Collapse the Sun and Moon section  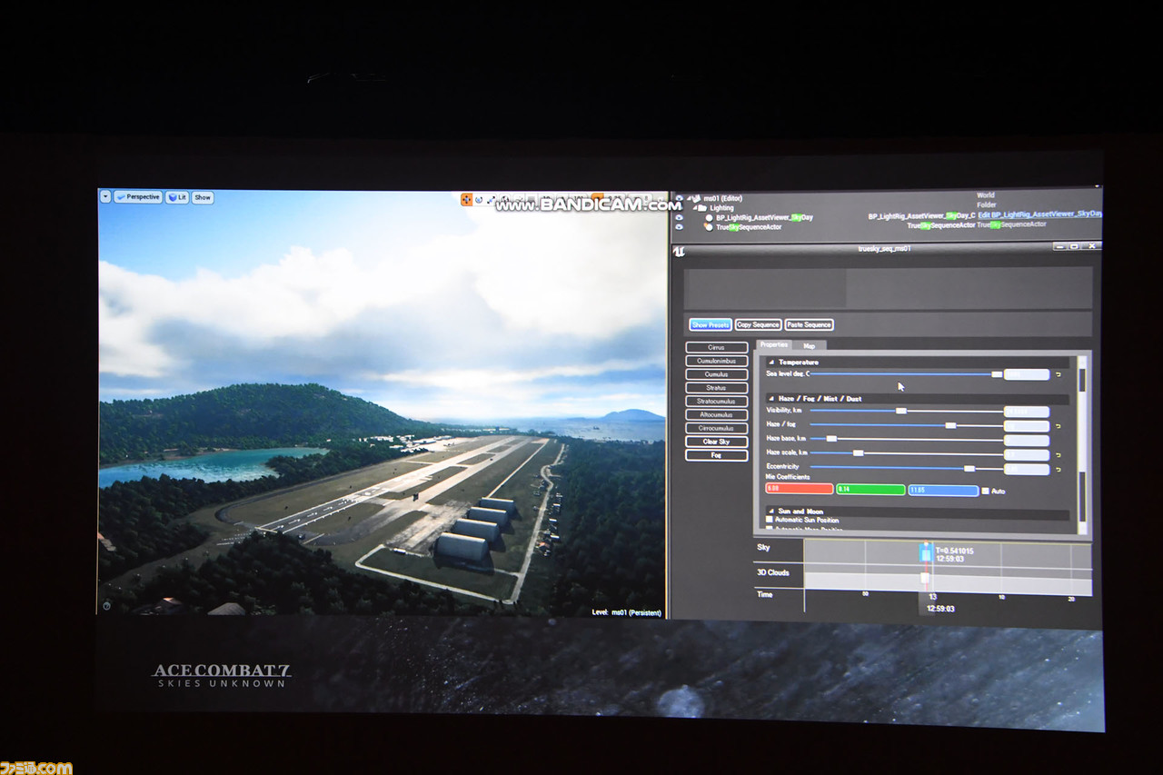pos(771,511)
